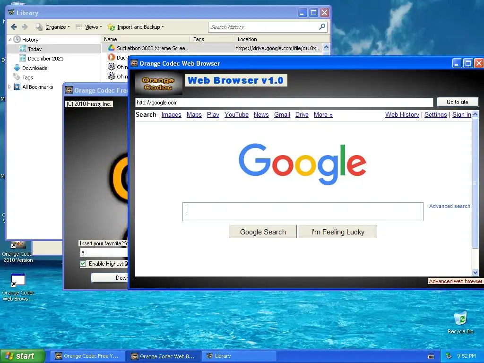Open the Images link on Google

pyautogui.click(x=171, y=115)
